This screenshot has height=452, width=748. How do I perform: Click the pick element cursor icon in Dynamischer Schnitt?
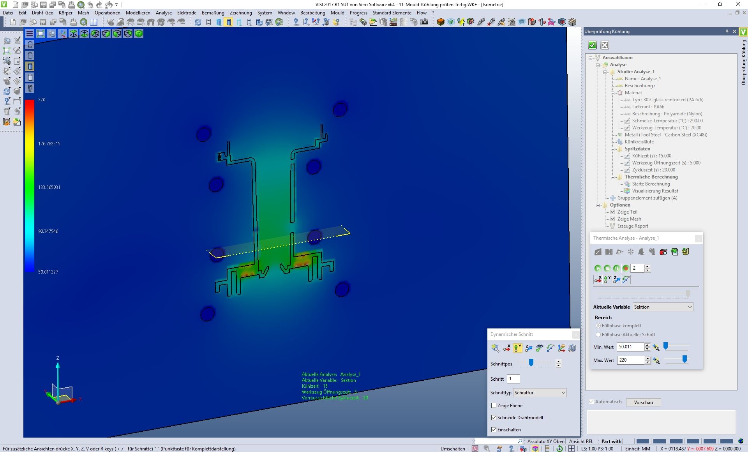495,348
